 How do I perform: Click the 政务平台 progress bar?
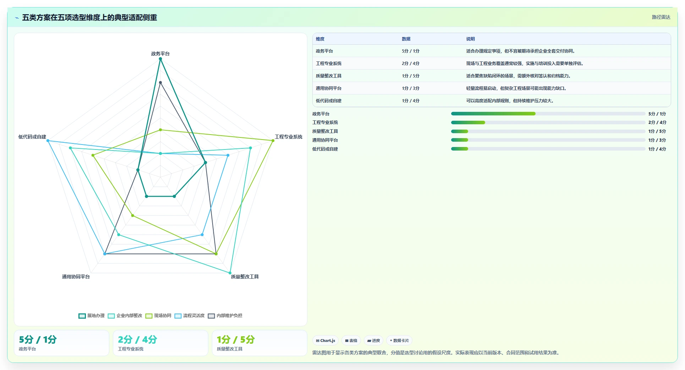point(548,114)
